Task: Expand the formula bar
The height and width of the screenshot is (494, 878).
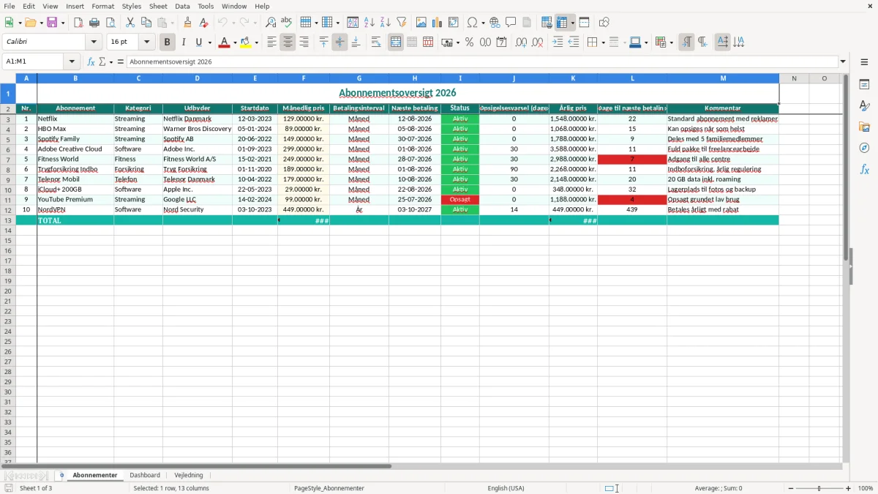Action: click(843, 61)
